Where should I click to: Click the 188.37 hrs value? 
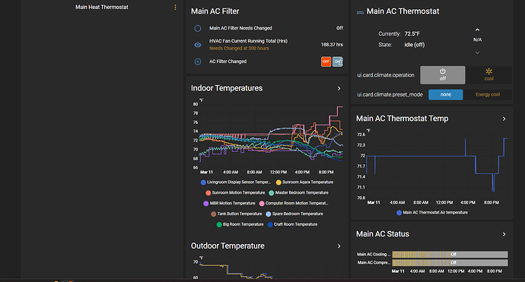[x=332, y=45]
